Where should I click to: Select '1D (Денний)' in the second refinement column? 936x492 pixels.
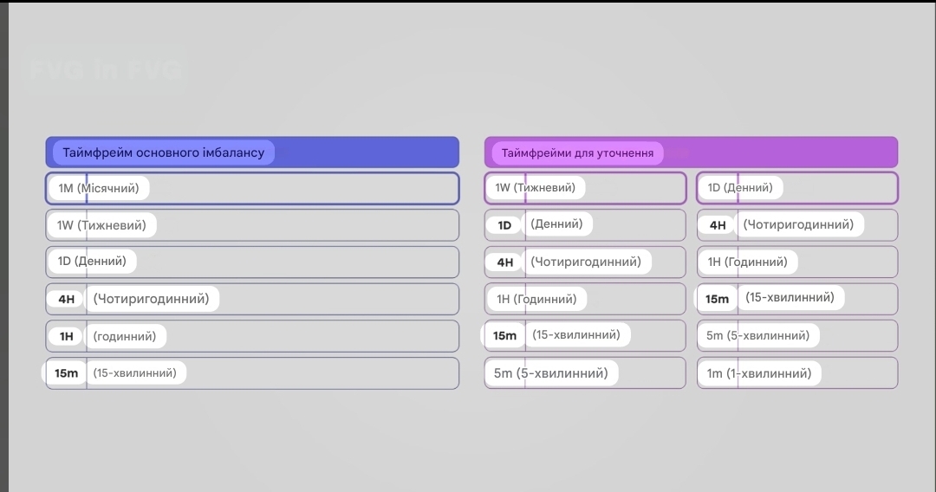coord(740,188)
